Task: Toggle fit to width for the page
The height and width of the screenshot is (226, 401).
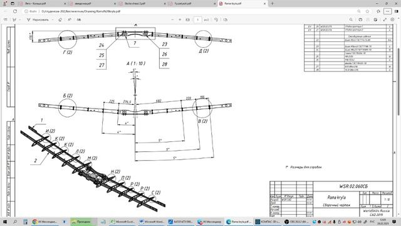Action: pos(188,19)
